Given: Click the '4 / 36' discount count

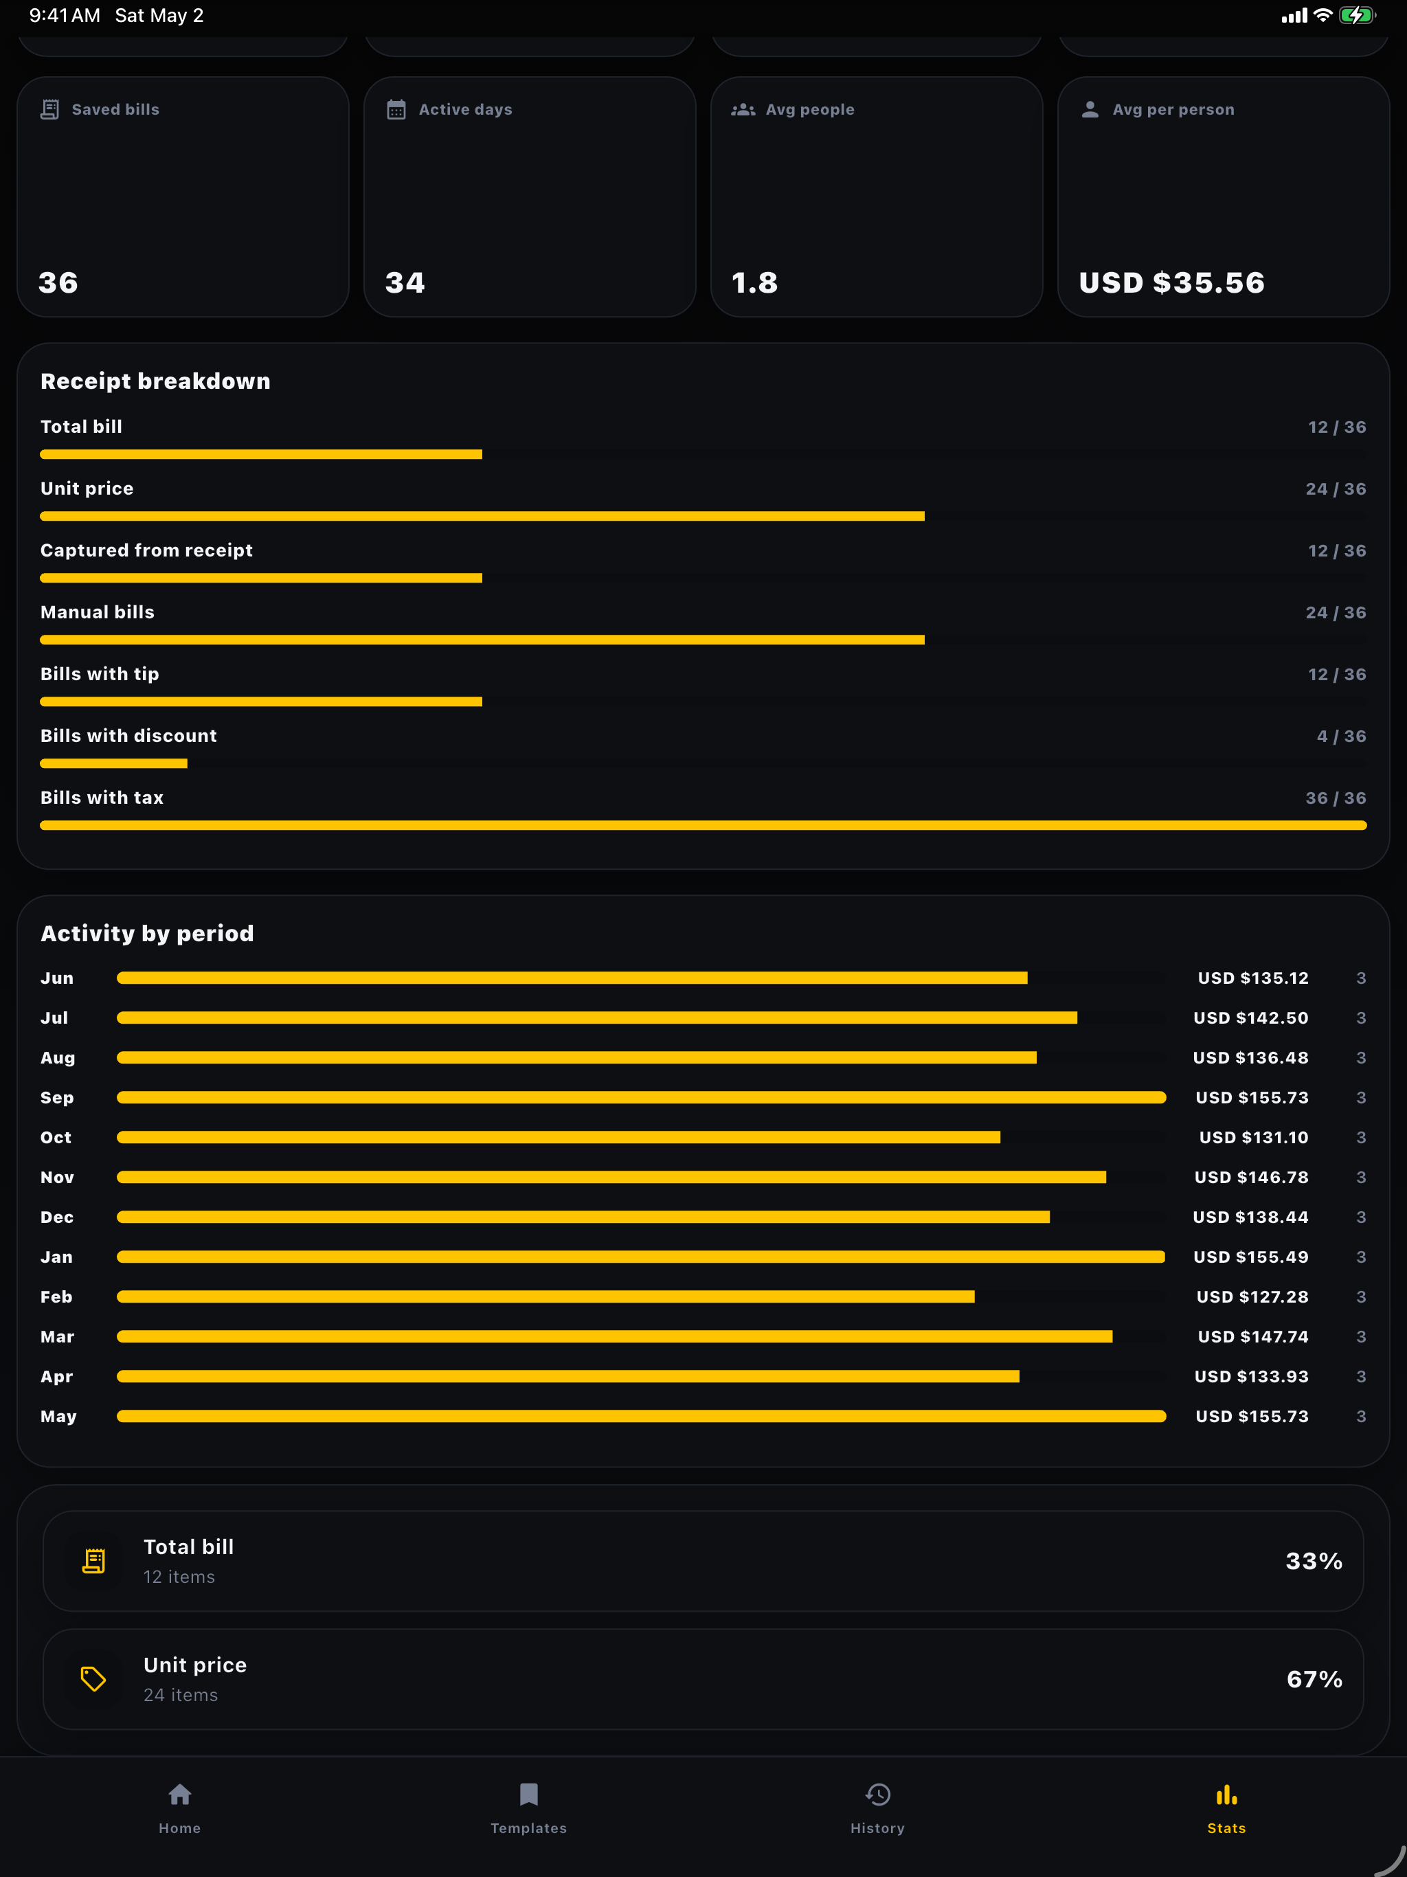Looking at the screenshot, I should pos(1342,737).
